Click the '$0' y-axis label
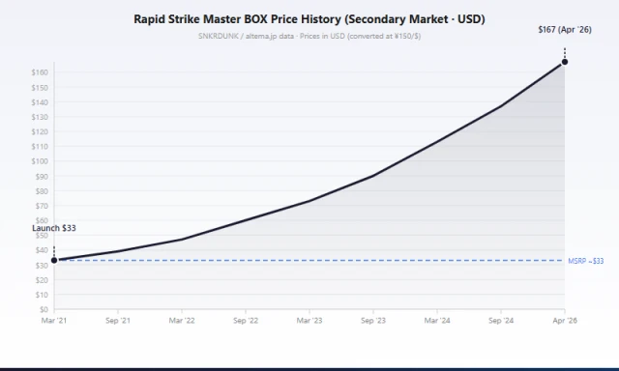 (x=44, y=310)
